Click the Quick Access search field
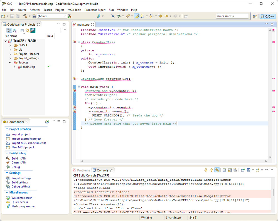The height and width of the screenshot is (221, 278). (x=232, y=16)
